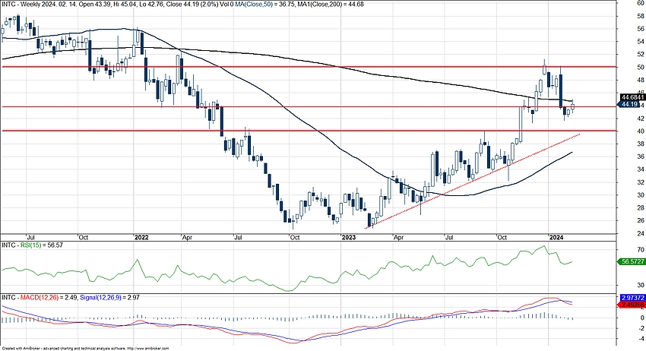This screenshot has height=351, width=646.
Task: Click the 70 label on the RSI axis
Action: pyautogui.click(x=641, y=250)
